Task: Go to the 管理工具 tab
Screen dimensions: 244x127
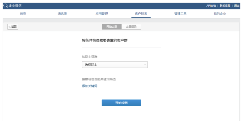Action: coord(180,14)
